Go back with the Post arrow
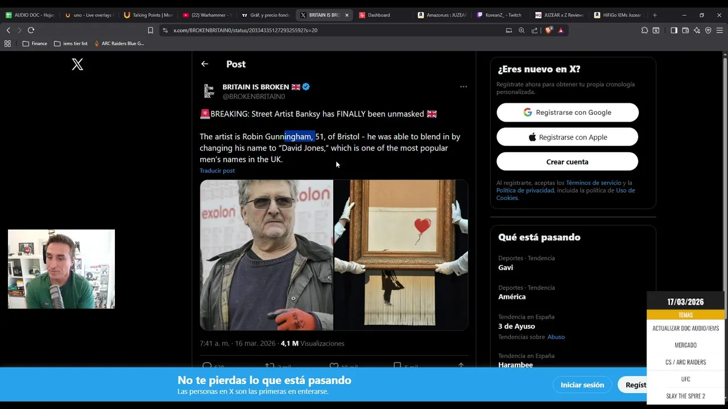The height and width of the screenshot is (409, 728). pyautogui.click(x=205, y=64)
